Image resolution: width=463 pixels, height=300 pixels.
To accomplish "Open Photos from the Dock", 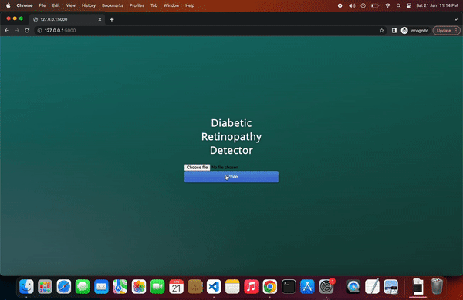I will (x=139, y=286).
